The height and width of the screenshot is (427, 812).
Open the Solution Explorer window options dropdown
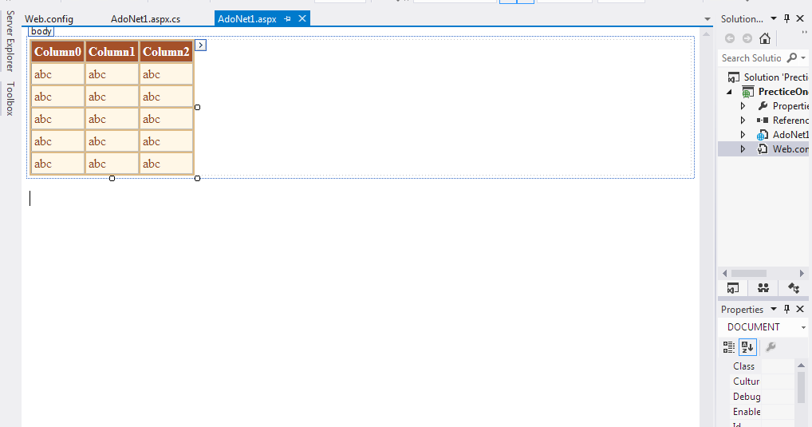[774, 18]
